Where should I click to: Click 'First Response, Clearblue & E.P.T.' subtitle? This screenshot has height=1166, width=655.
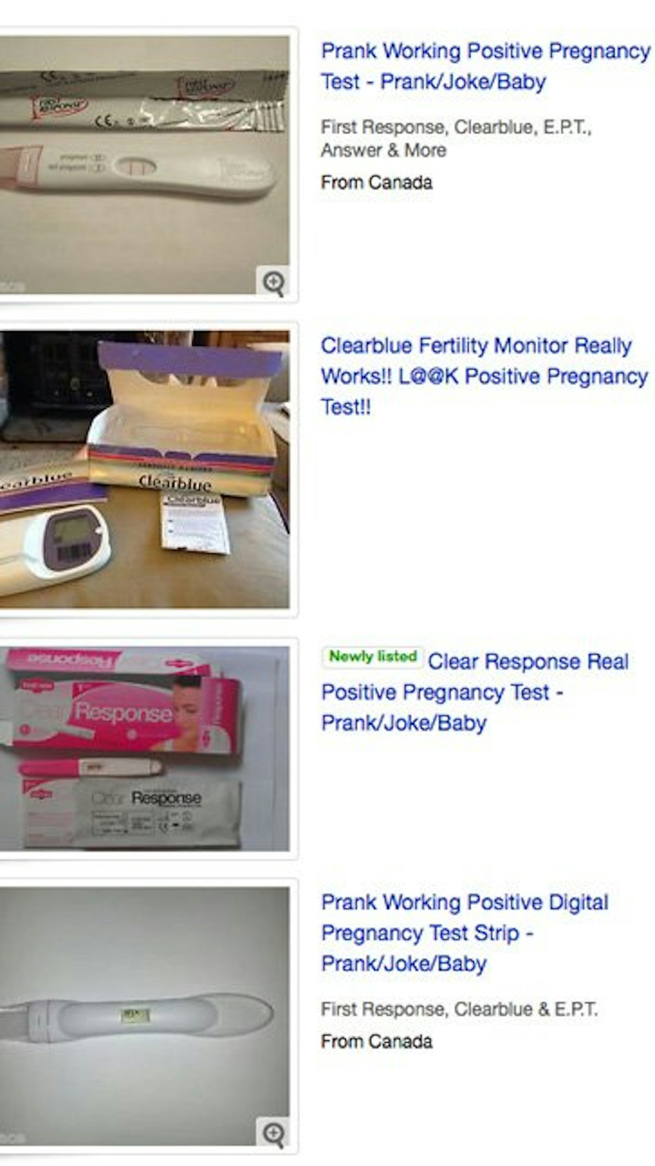point(459,1010)
